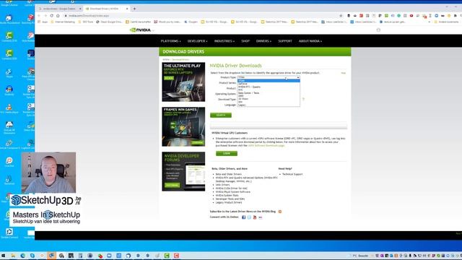Open the Unix Drivers link
462x260 pixels.
pos(222,185)
